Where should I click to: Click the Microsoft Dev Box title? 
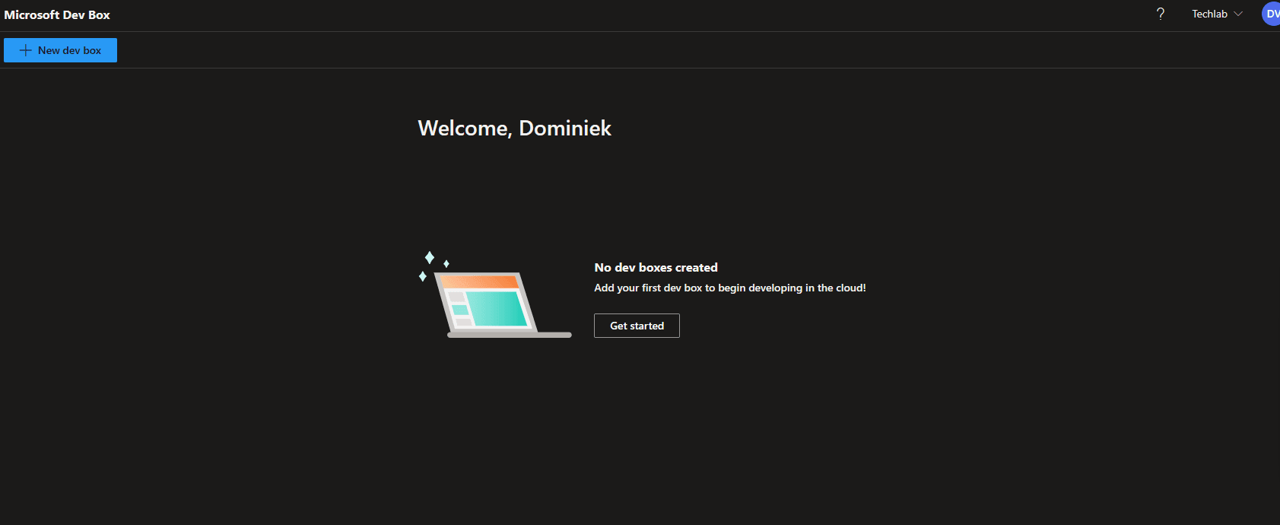coord(57,14)
